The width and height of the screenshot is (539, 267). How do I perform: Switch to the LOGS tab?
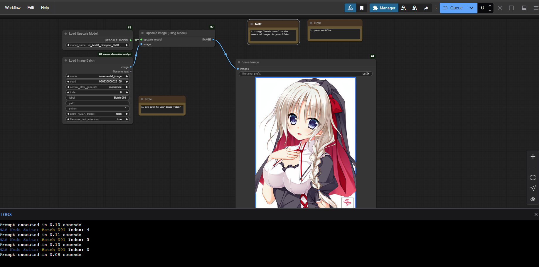(x=6, y=214)
